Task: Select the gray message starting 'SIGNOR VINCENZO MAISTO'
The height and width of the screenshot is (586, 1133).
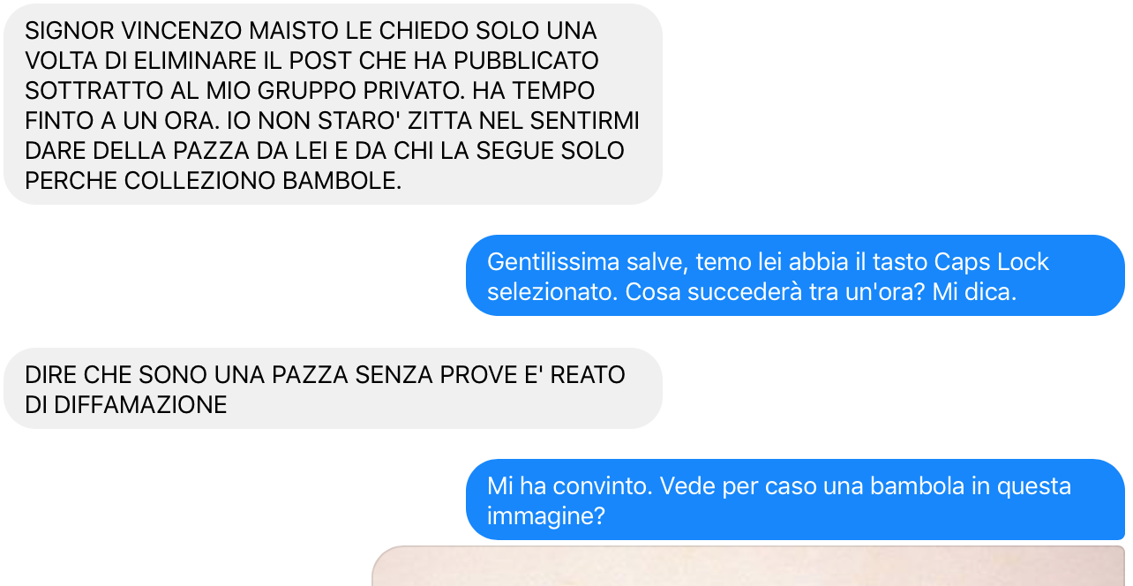Action: click(333, 104)
